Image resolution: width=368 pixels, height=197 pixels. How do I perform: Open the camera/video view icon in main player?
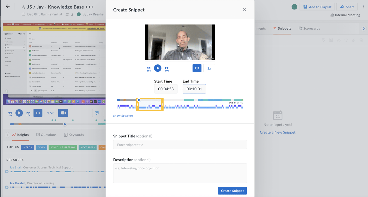point(63,113)
